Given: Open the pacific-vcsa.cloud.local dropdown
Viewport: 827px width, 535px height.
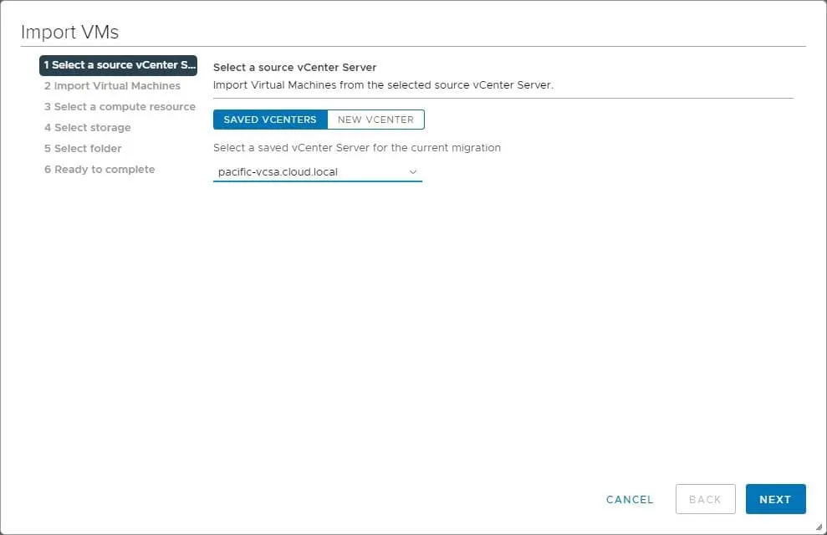Looking at the screenshot, I should click(x=318, y=172).
